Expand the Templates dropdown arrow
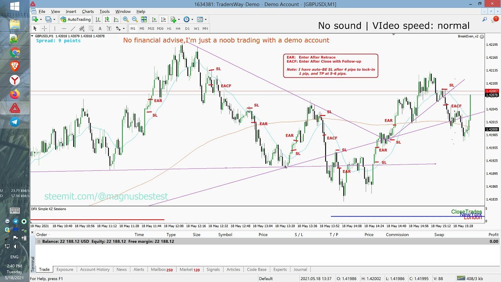501x282 pixels. (x=205, y=19)
